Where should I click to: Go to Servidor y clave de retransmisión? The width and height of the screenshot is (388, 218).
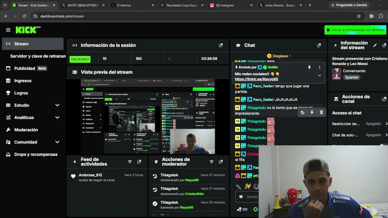tap(38, 56)
